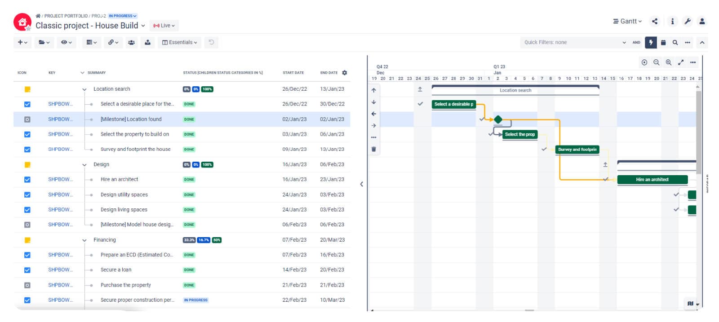Viewport: 719px width, 322px height.
Task: Click the Select the prop Gantt bar
Action: tap(520, 134)
